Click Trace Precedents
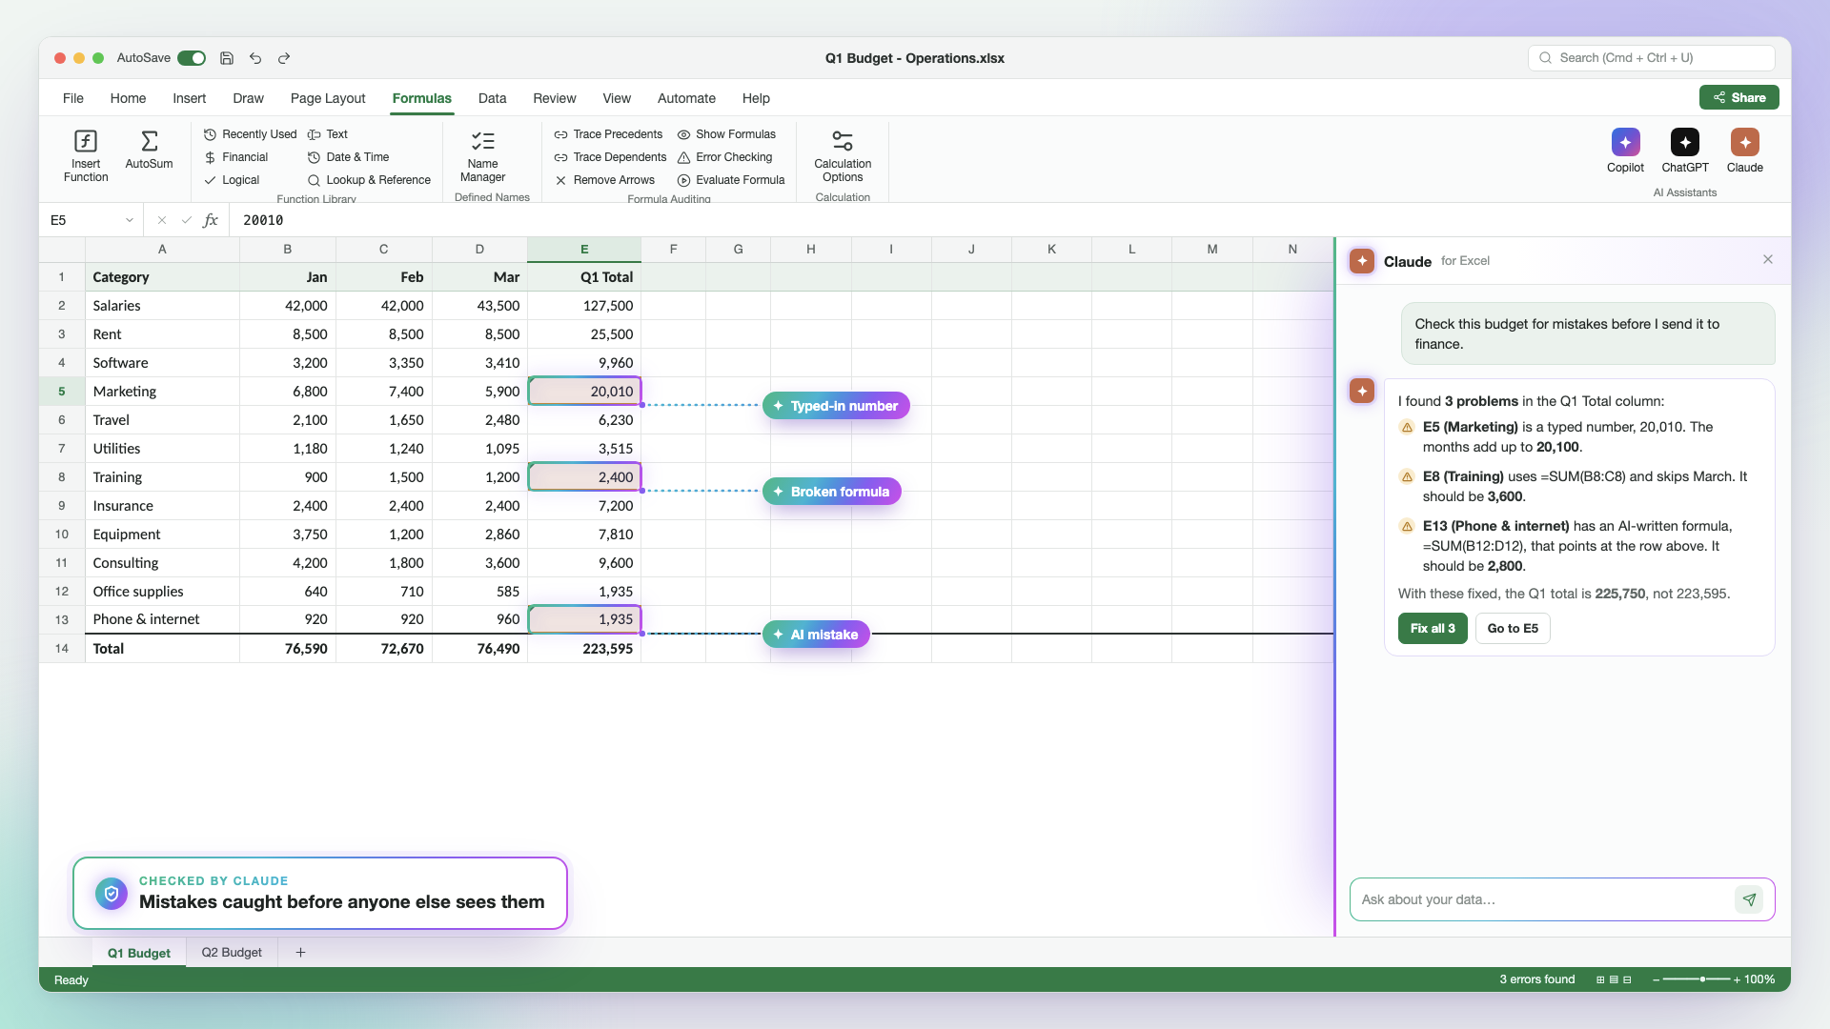Image resolution: width=1830 pixels, height=1029 pixels. 608,134
